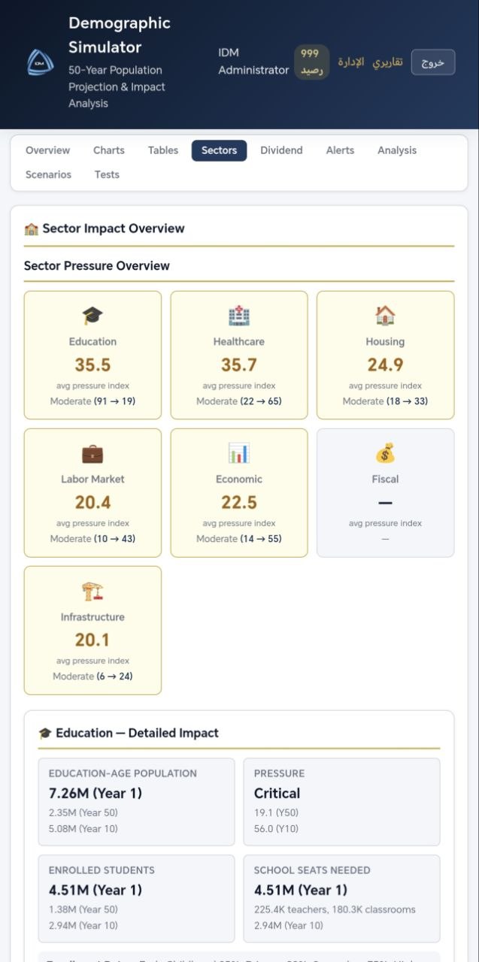Click the Pressure Critical stat card

coord(341,801)
